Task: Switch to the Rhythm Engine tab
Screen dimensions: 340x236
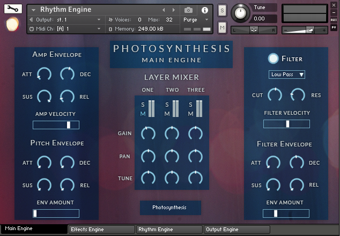Action: click(169, 230)
